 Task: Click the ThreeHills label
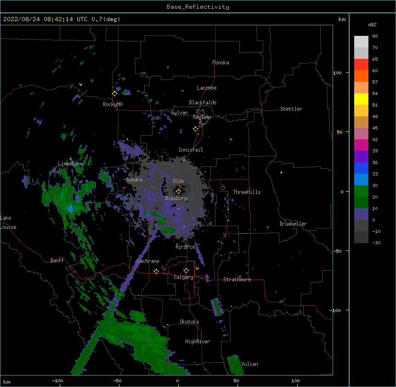(x=247, y=192)
